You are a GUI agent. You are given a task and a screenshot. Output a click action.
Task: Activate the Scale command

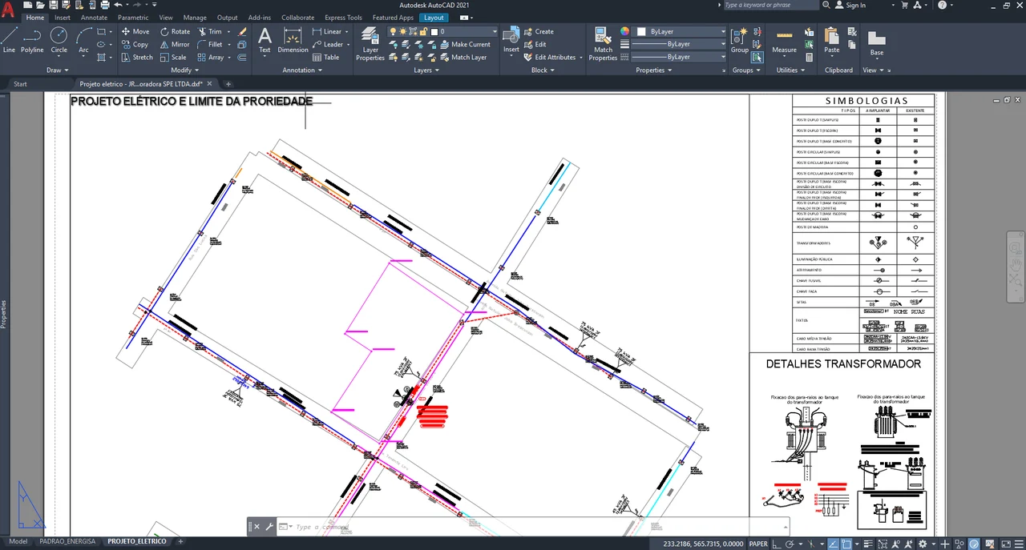click(x=172, y=58)
